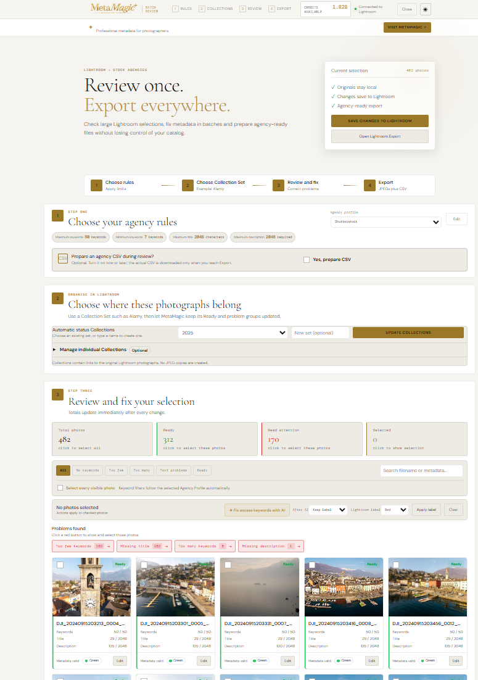
Task: Select the 'All' filter tab
Action: [x=64, y=470]
